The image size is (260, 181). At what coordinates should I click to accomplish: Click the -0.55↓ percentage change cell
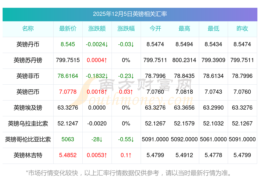pos(126,139)
